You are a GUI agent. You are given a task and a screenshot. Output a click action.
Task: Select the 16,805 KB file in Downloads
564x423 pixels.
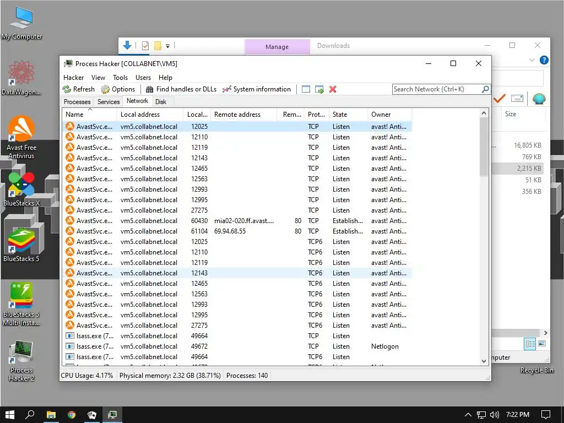tap(527, 145)
